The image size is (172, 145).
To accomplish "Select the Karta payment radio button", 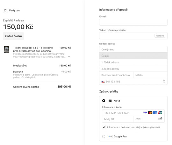I will pos(104,101).
